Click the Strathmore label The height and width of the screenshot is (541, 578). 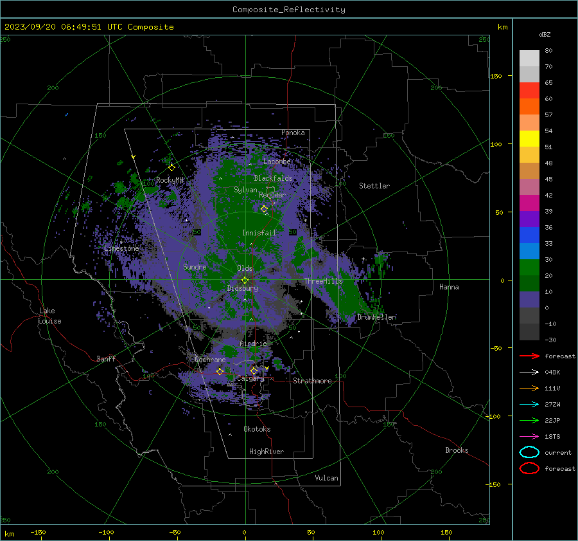point(312,381)
